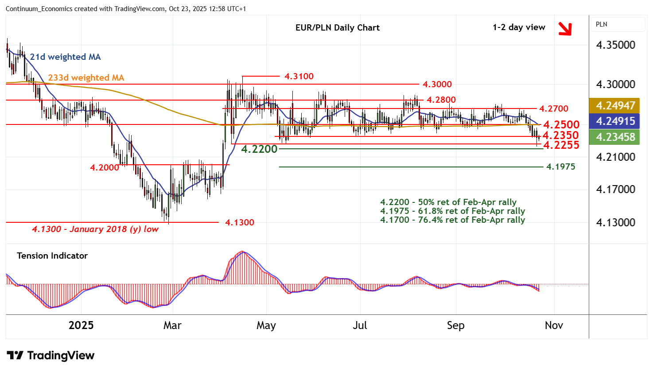
Task: Click the 1-2 day view label
Action: point(519,27)
